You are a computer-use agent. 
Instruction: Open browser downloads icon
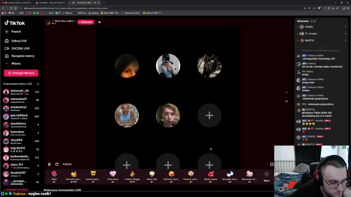point(333,8)
